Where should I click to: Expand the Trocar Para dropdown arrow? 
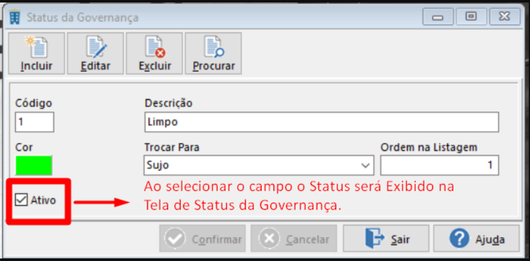(366, 166)
